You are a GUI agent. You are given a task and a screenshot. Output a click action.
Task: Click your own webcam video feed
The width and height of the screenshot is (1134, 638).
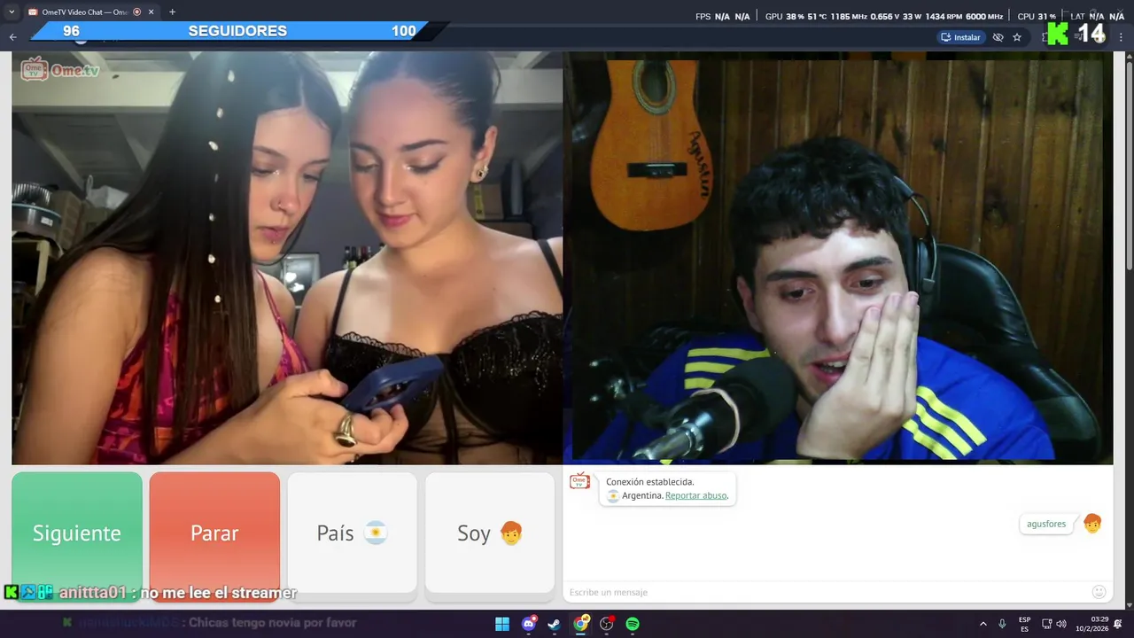838,257
